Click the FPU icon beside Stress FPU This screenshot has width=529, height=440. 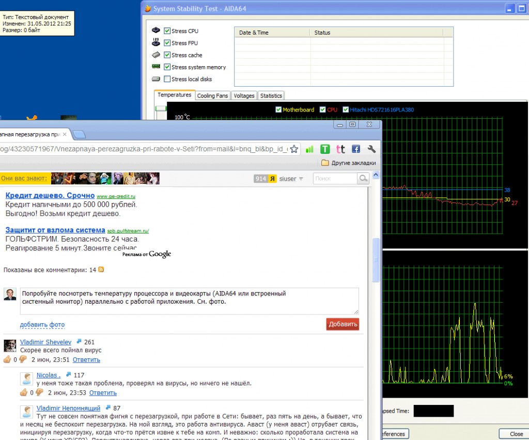(156, 42)
